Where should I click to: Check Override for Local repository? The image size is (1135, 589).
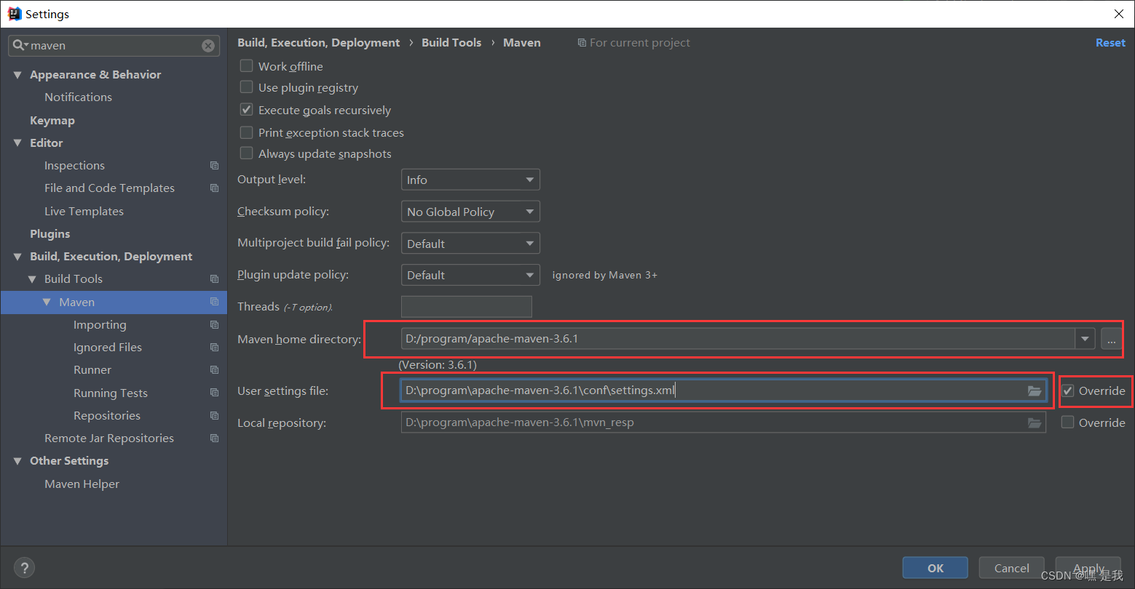(1068, 422)
